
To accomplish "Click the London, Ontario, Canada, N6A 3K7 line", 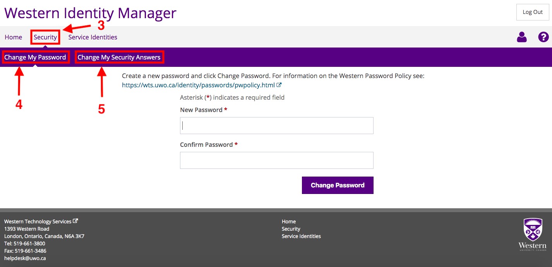I will click(44, 236).
